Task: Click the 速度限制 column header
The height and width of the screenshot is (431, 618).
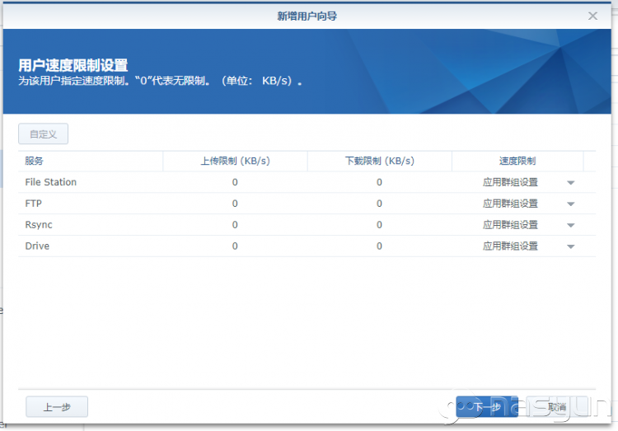Action: [517, 161]
